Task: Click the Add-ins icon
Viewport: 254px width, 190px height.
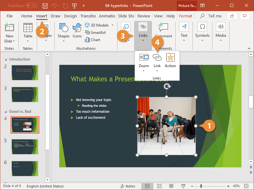Action: [126, 27]
